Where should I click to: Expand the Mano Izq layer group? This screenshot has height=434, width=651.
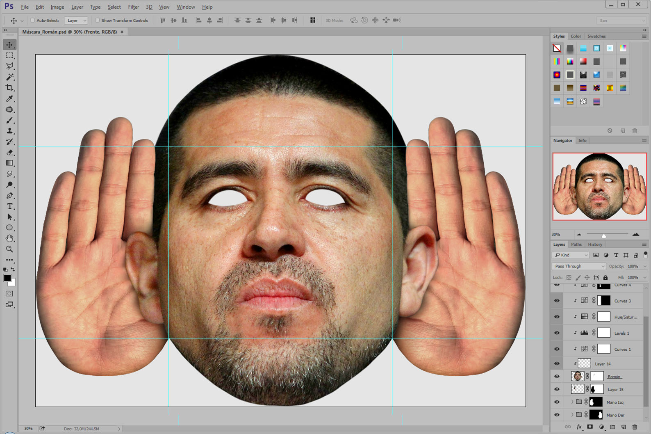tap(572, 402)
